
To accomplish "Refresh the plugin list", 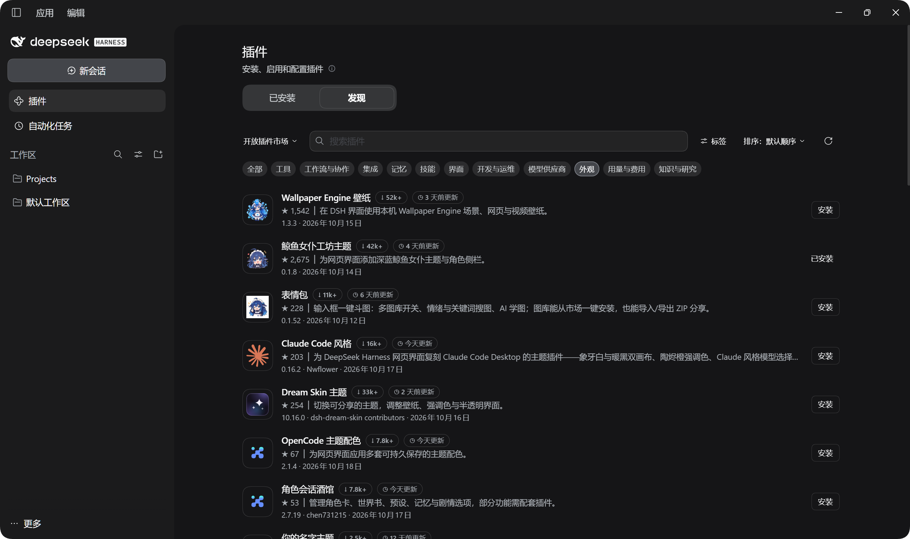I will point(828,141).
